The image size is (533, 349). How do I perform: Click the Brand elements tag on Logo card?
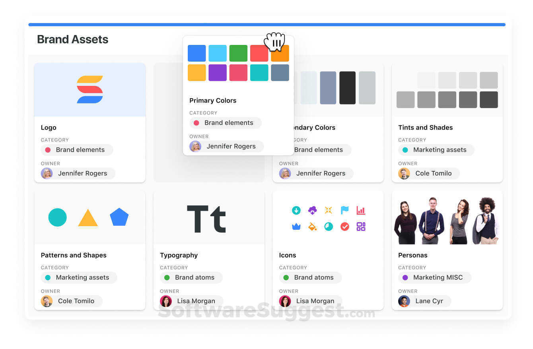coord(77,150)
